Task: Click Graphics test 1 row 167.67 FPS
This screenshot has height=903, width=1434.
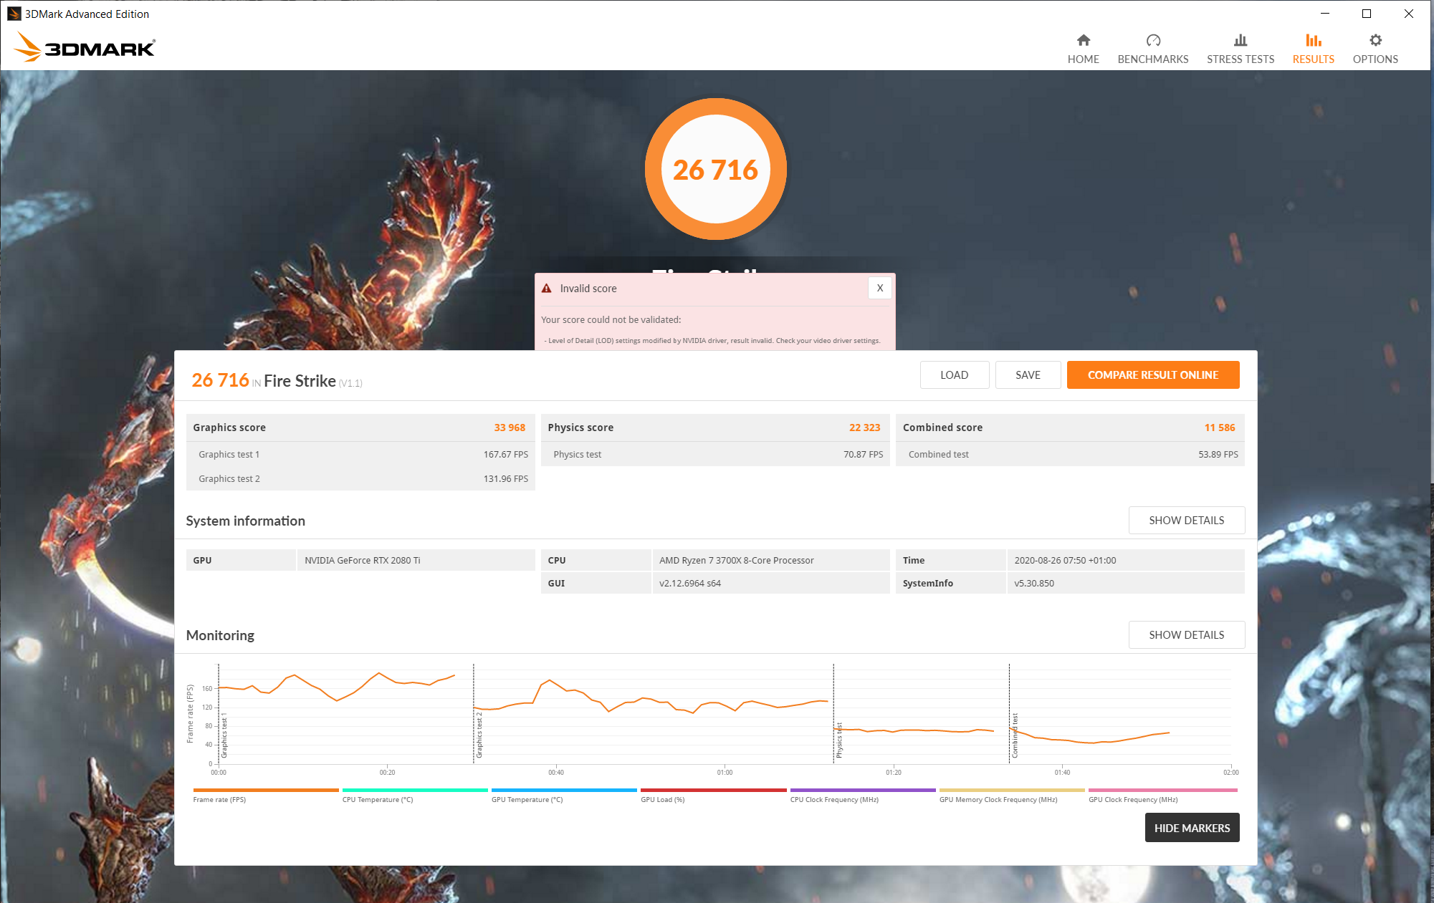Action: (x=360, y=454)
